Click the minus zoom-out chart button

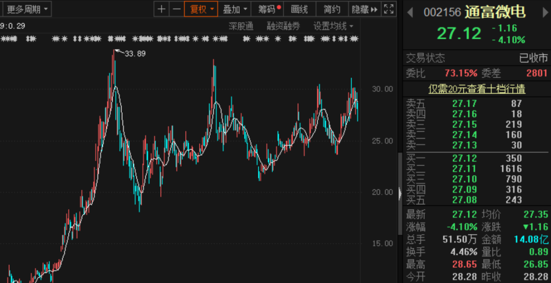tap(177, 9)
